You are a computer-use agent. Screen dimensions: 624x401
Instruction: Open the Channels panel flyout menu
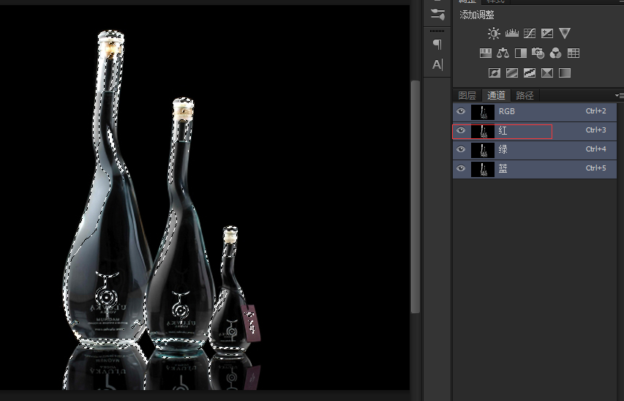point(619,96)
